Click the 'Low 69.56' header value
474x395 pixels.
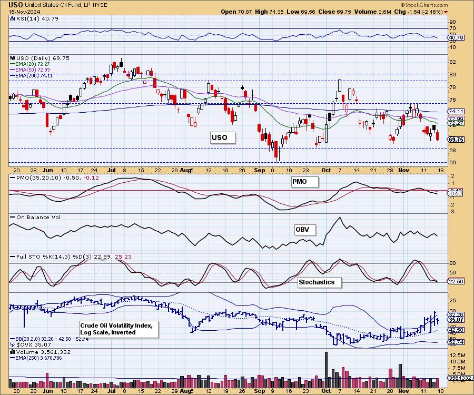coord(301,12)
